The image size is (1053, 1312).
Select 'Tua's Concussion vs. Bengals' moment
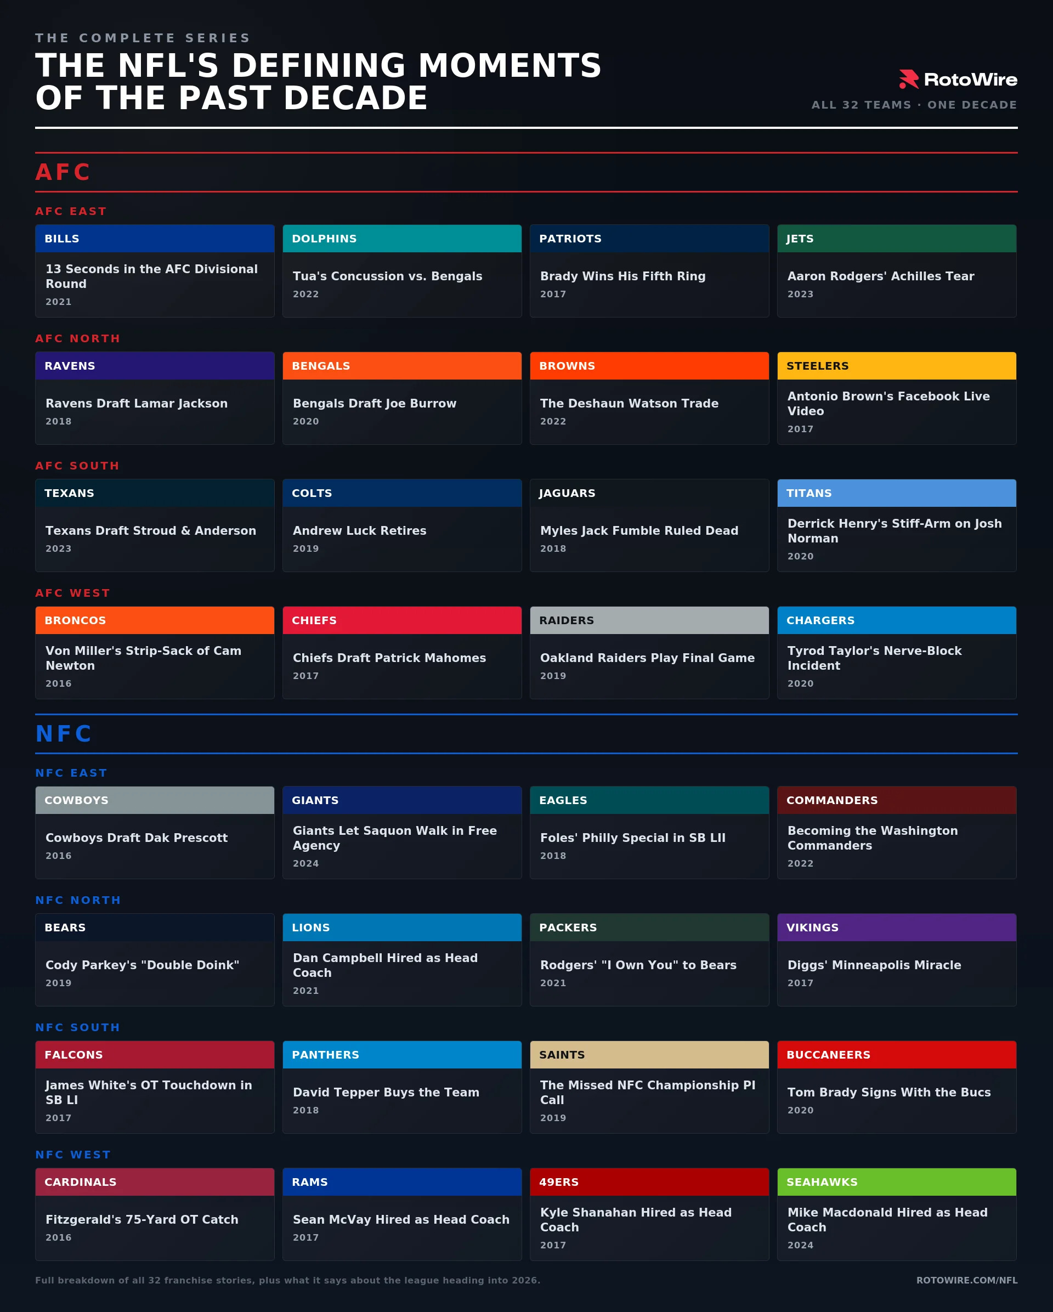click(388, 276)
